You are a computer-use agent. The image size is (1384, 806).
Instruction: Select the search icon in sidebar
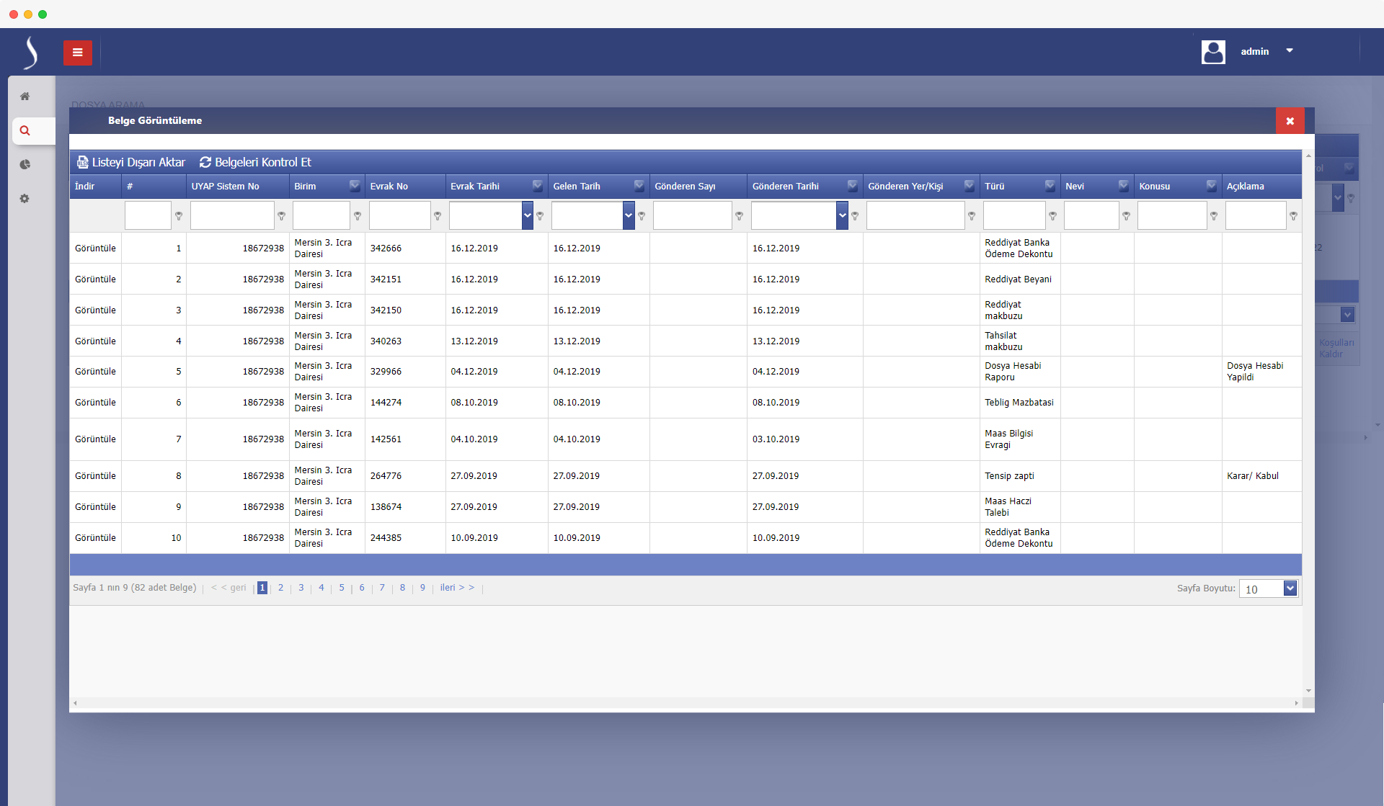(x=25, y=131)
